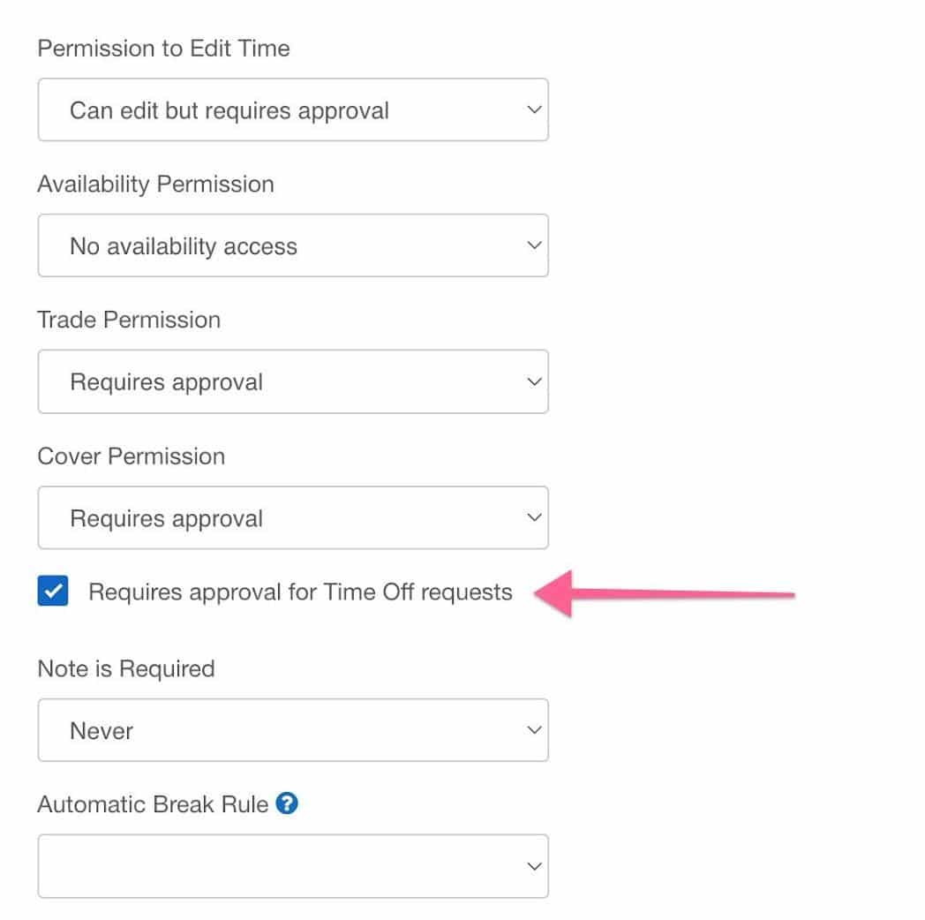Image resolution: width=925 pixels, height=920 pixels.
Task: Click chevron arrow on Can edit but requires approval
Action: click(x=534, y=109)
